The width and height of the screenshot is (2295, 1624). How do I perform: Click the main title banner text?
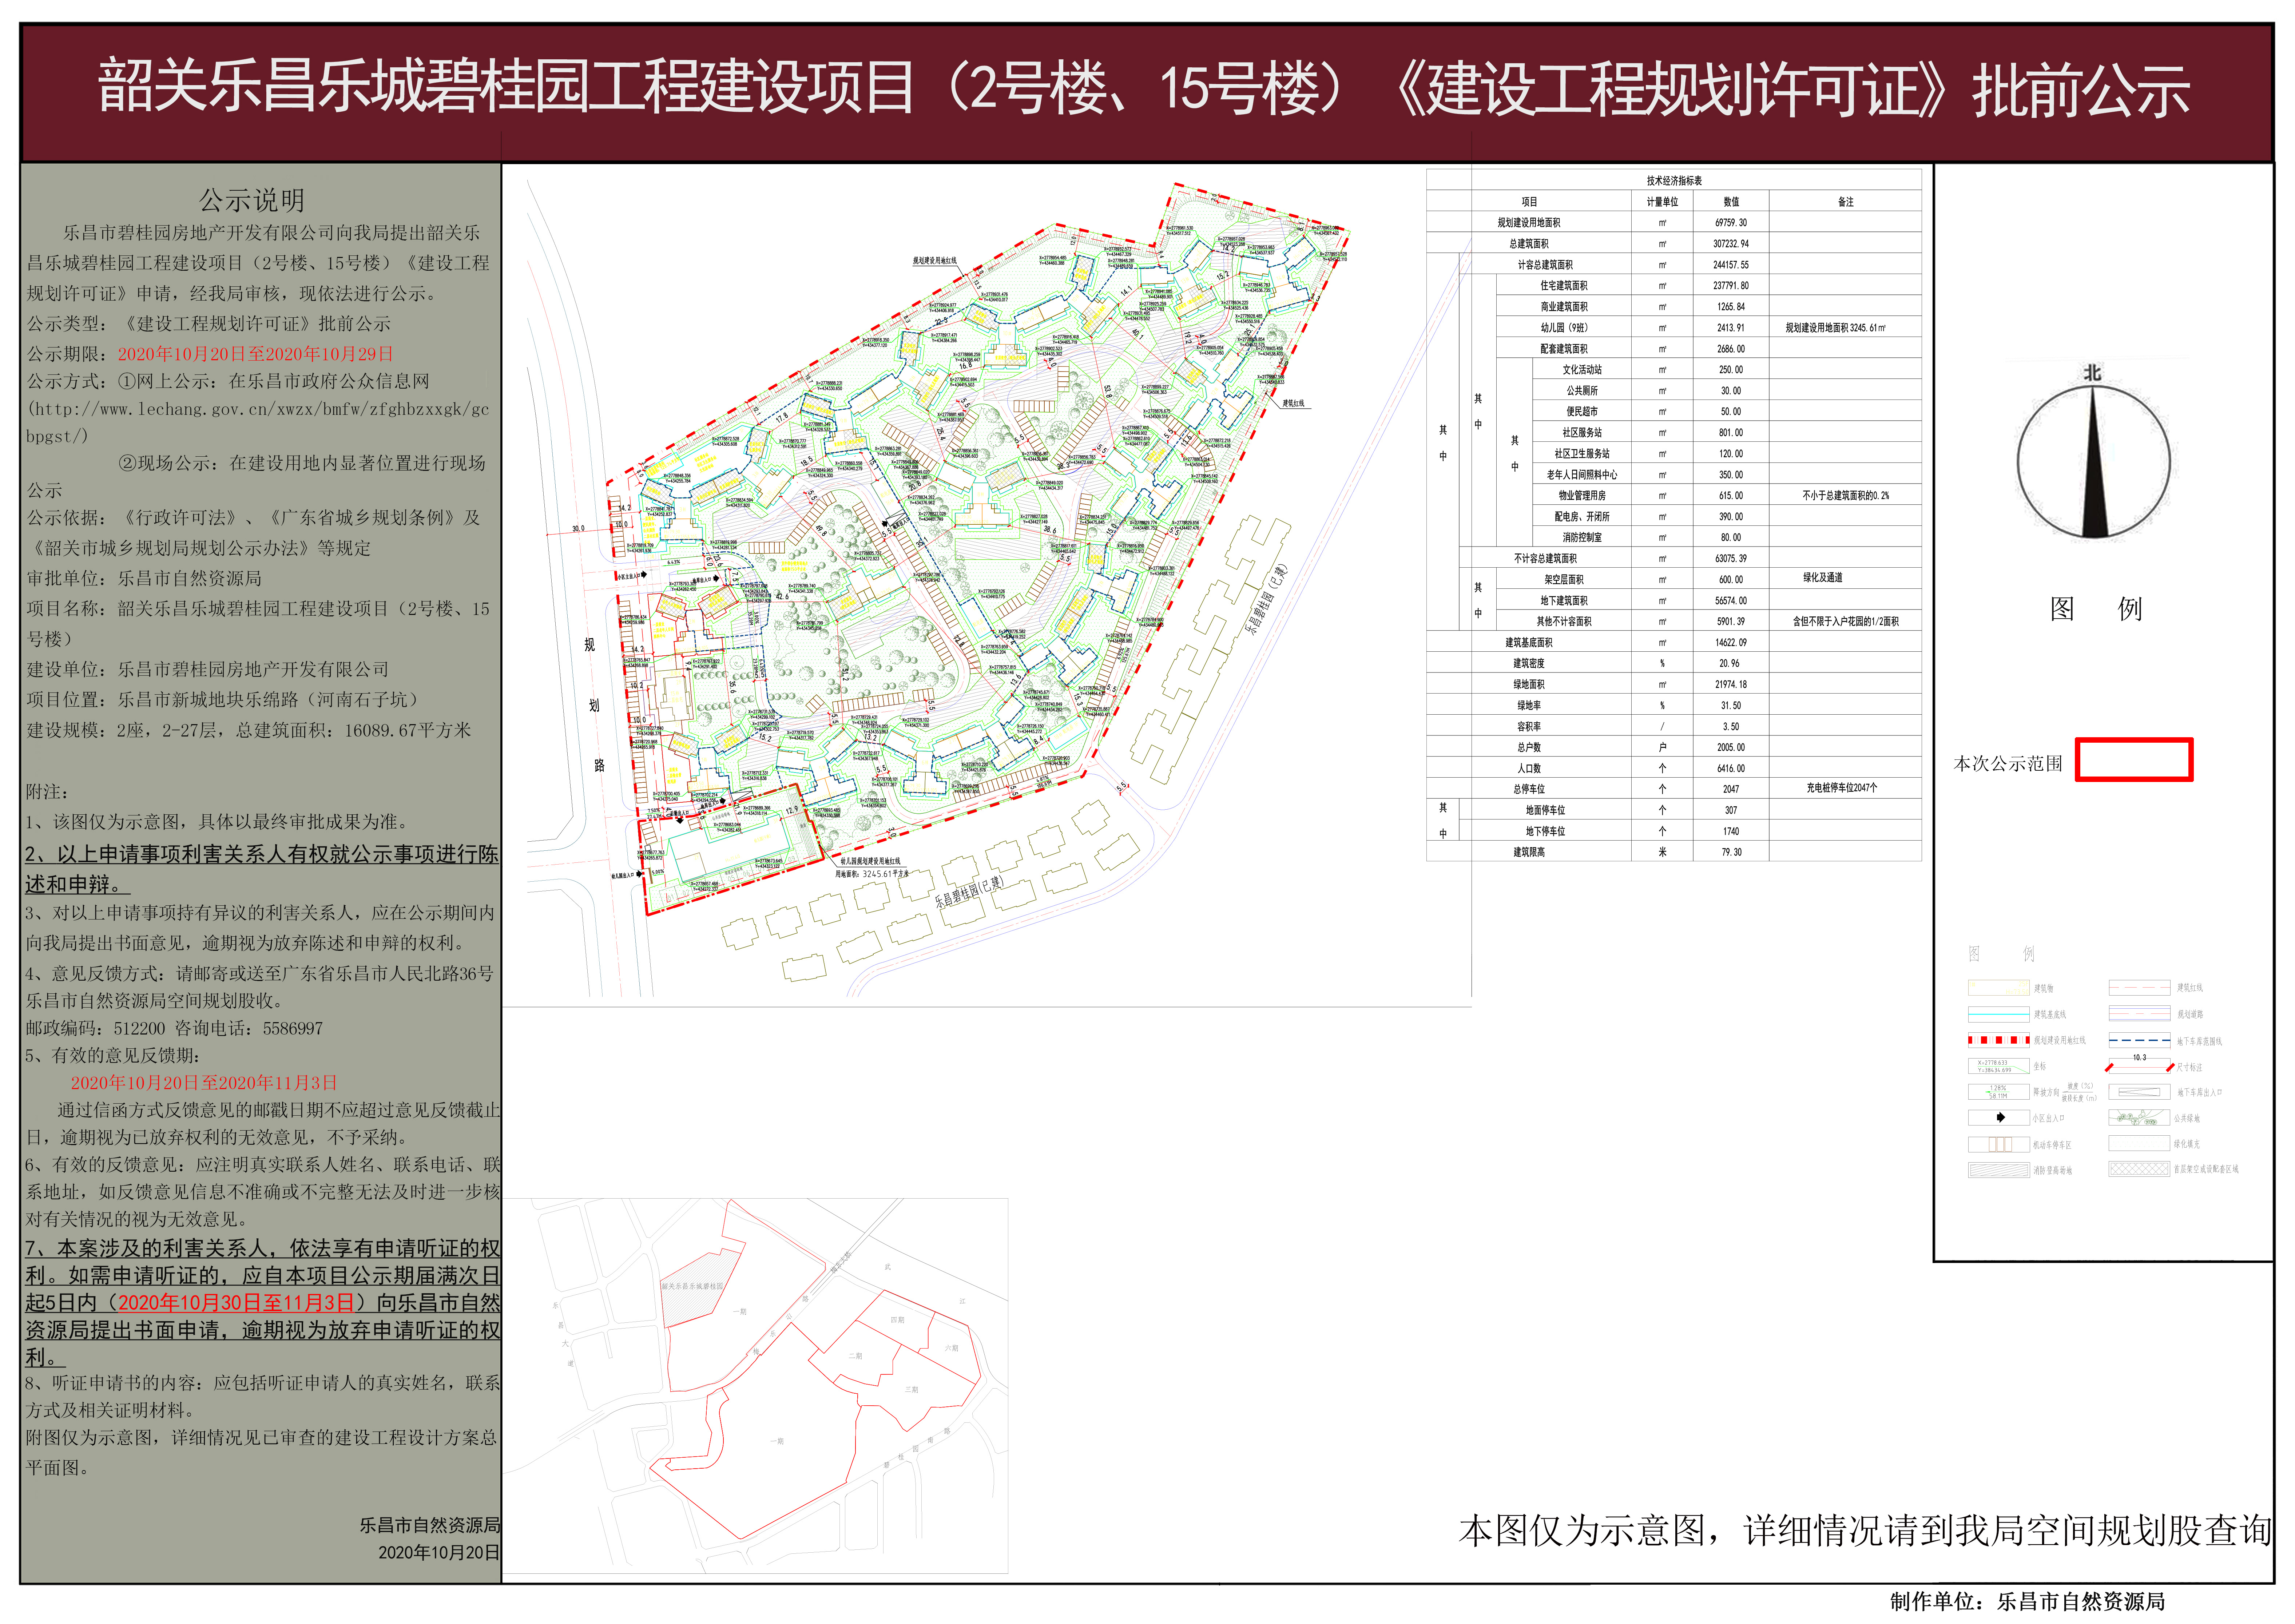tap(1144, 88)
